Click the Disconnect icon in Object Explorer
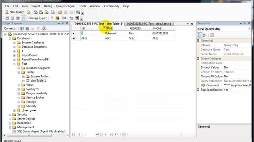254x142 pixels. 27,28
